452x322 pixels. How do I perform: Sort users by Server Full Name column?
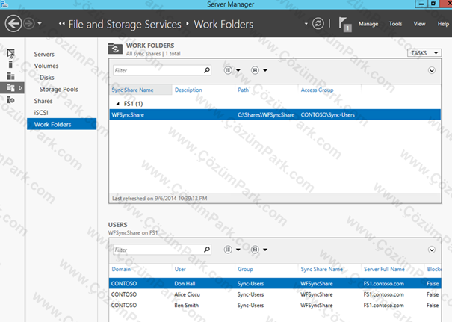(x=384, y=269)
